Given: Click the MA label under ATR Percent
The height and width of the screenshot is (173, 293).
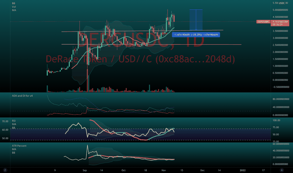Looking at the screenshot, I should coord(14,149).
